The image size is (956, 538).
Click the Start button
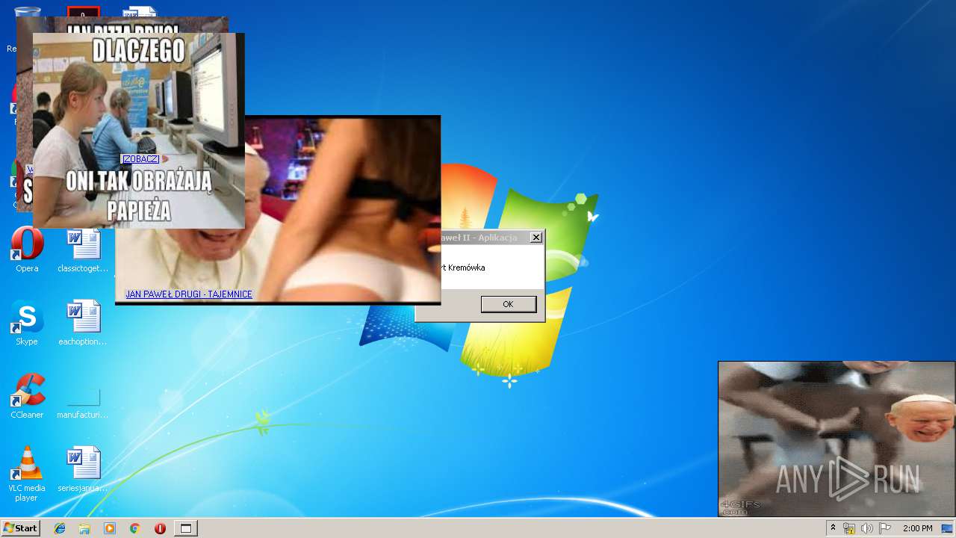[x=21, y=528]
